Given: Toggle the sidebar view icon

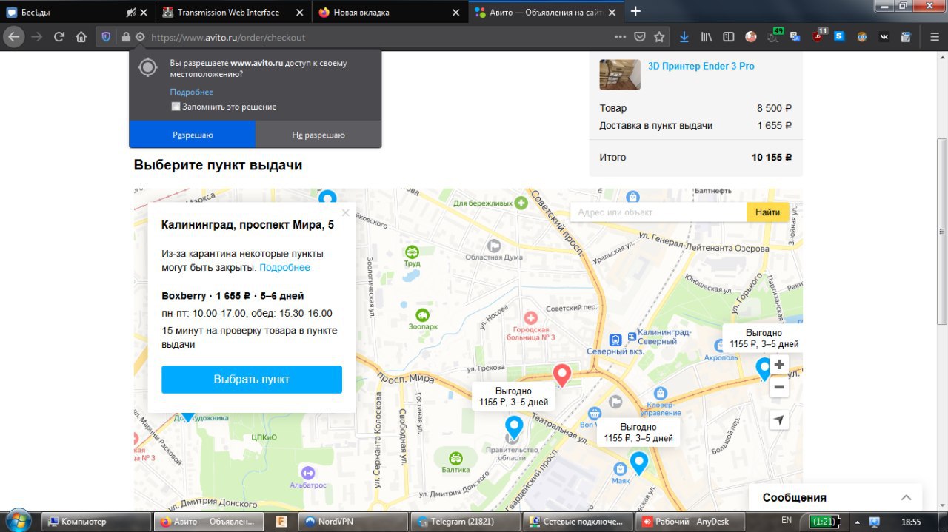Looking at the screenshot, I should pyautogui.click(x=729, y=37).
